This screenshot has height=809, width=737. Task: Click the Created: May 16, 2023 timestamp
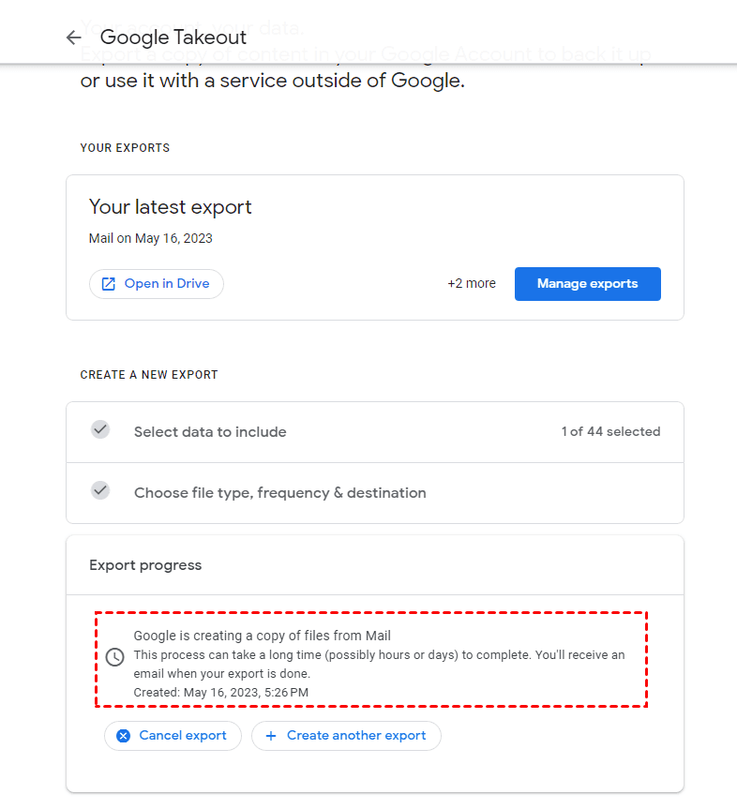click(x=220, y=693)
